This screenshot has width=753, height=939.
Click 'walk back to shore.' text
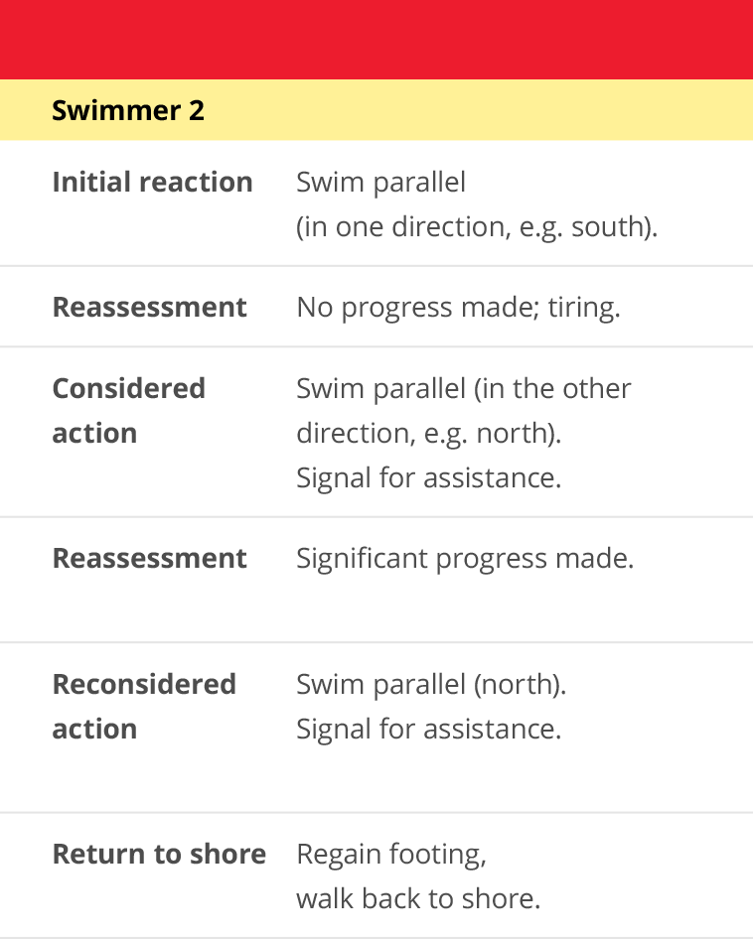(x=418, y=899)
